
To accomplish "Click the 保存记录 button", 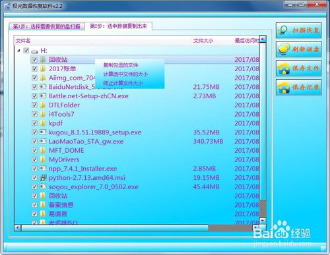I will (299, 88).
